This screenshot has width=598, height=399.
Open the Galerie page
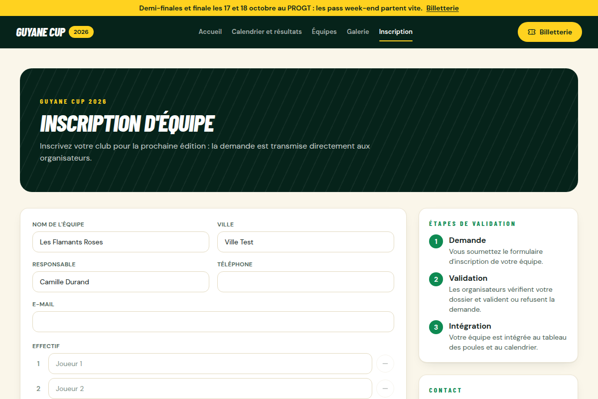[x=358, y=31]
